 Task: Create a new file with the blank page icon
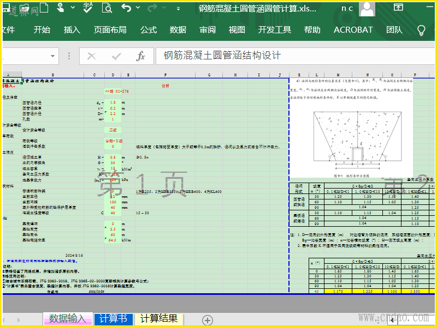[44, 8]
